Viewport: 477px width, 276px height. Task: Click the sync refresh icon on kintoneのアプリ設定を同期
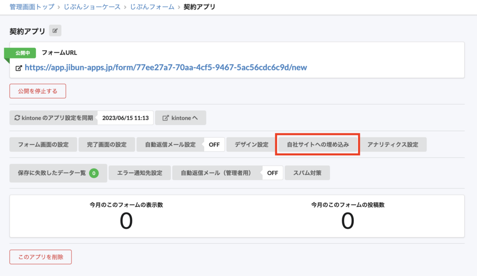coord(17,118)
